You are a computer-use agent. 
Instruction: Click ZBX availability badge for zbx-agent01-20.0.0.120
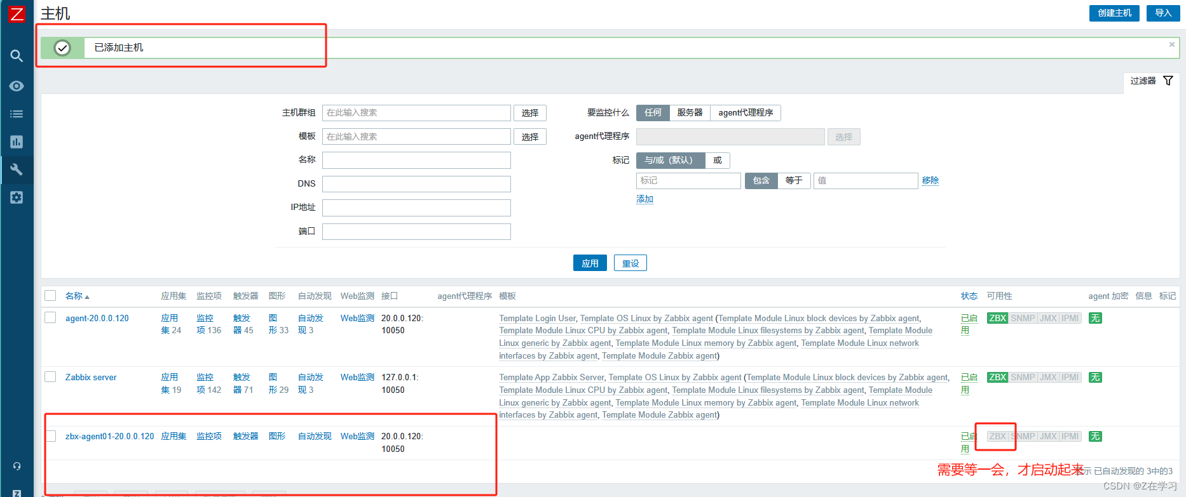pyautogui.click(x=997, y=436)
